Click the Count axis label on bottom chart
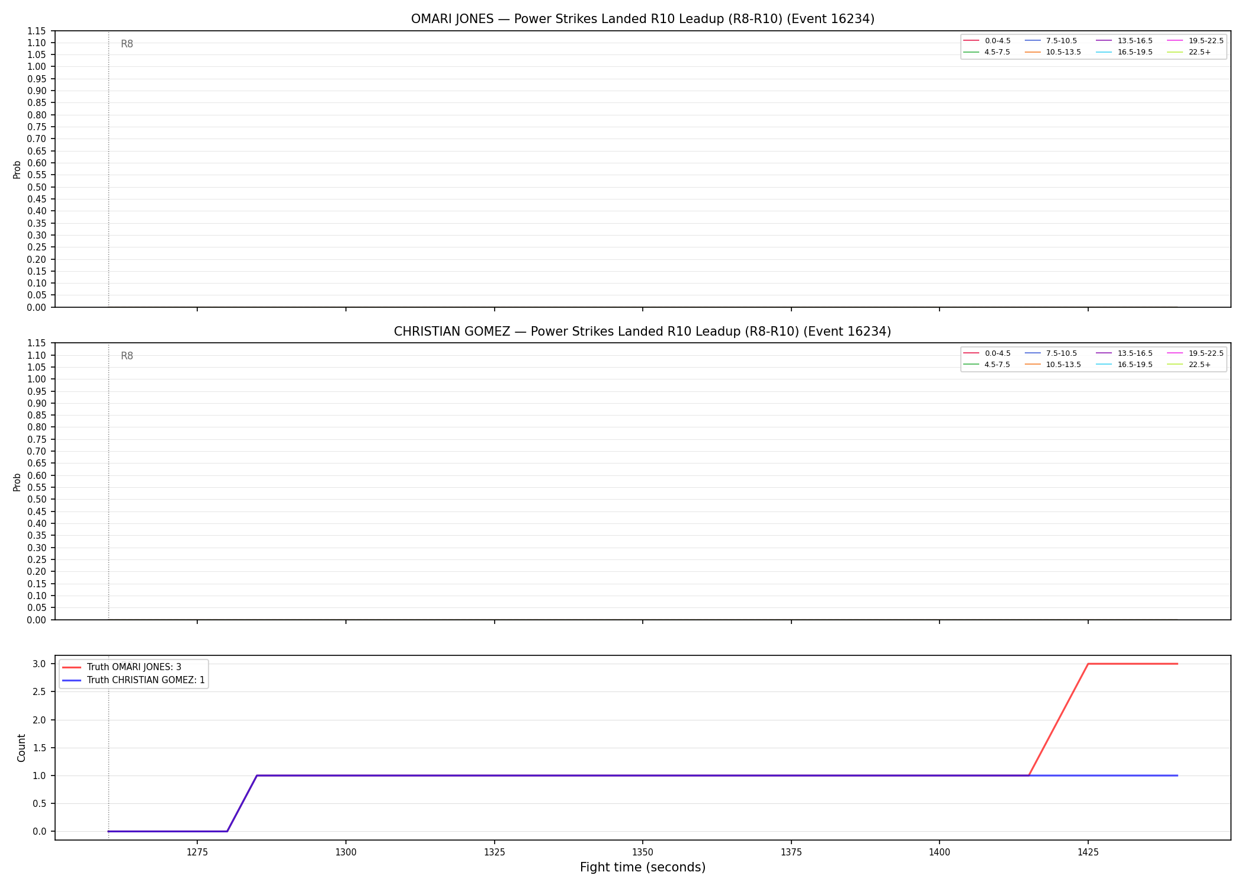Image resolution: width=1244 pixels, height=888 pixels. pyautogui.click(x=21, y=748)
